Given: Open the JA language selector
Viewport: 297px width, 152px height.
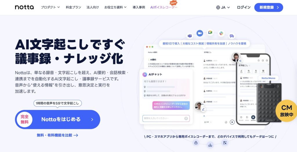Looking at the screenshot, I should [223, 7].
